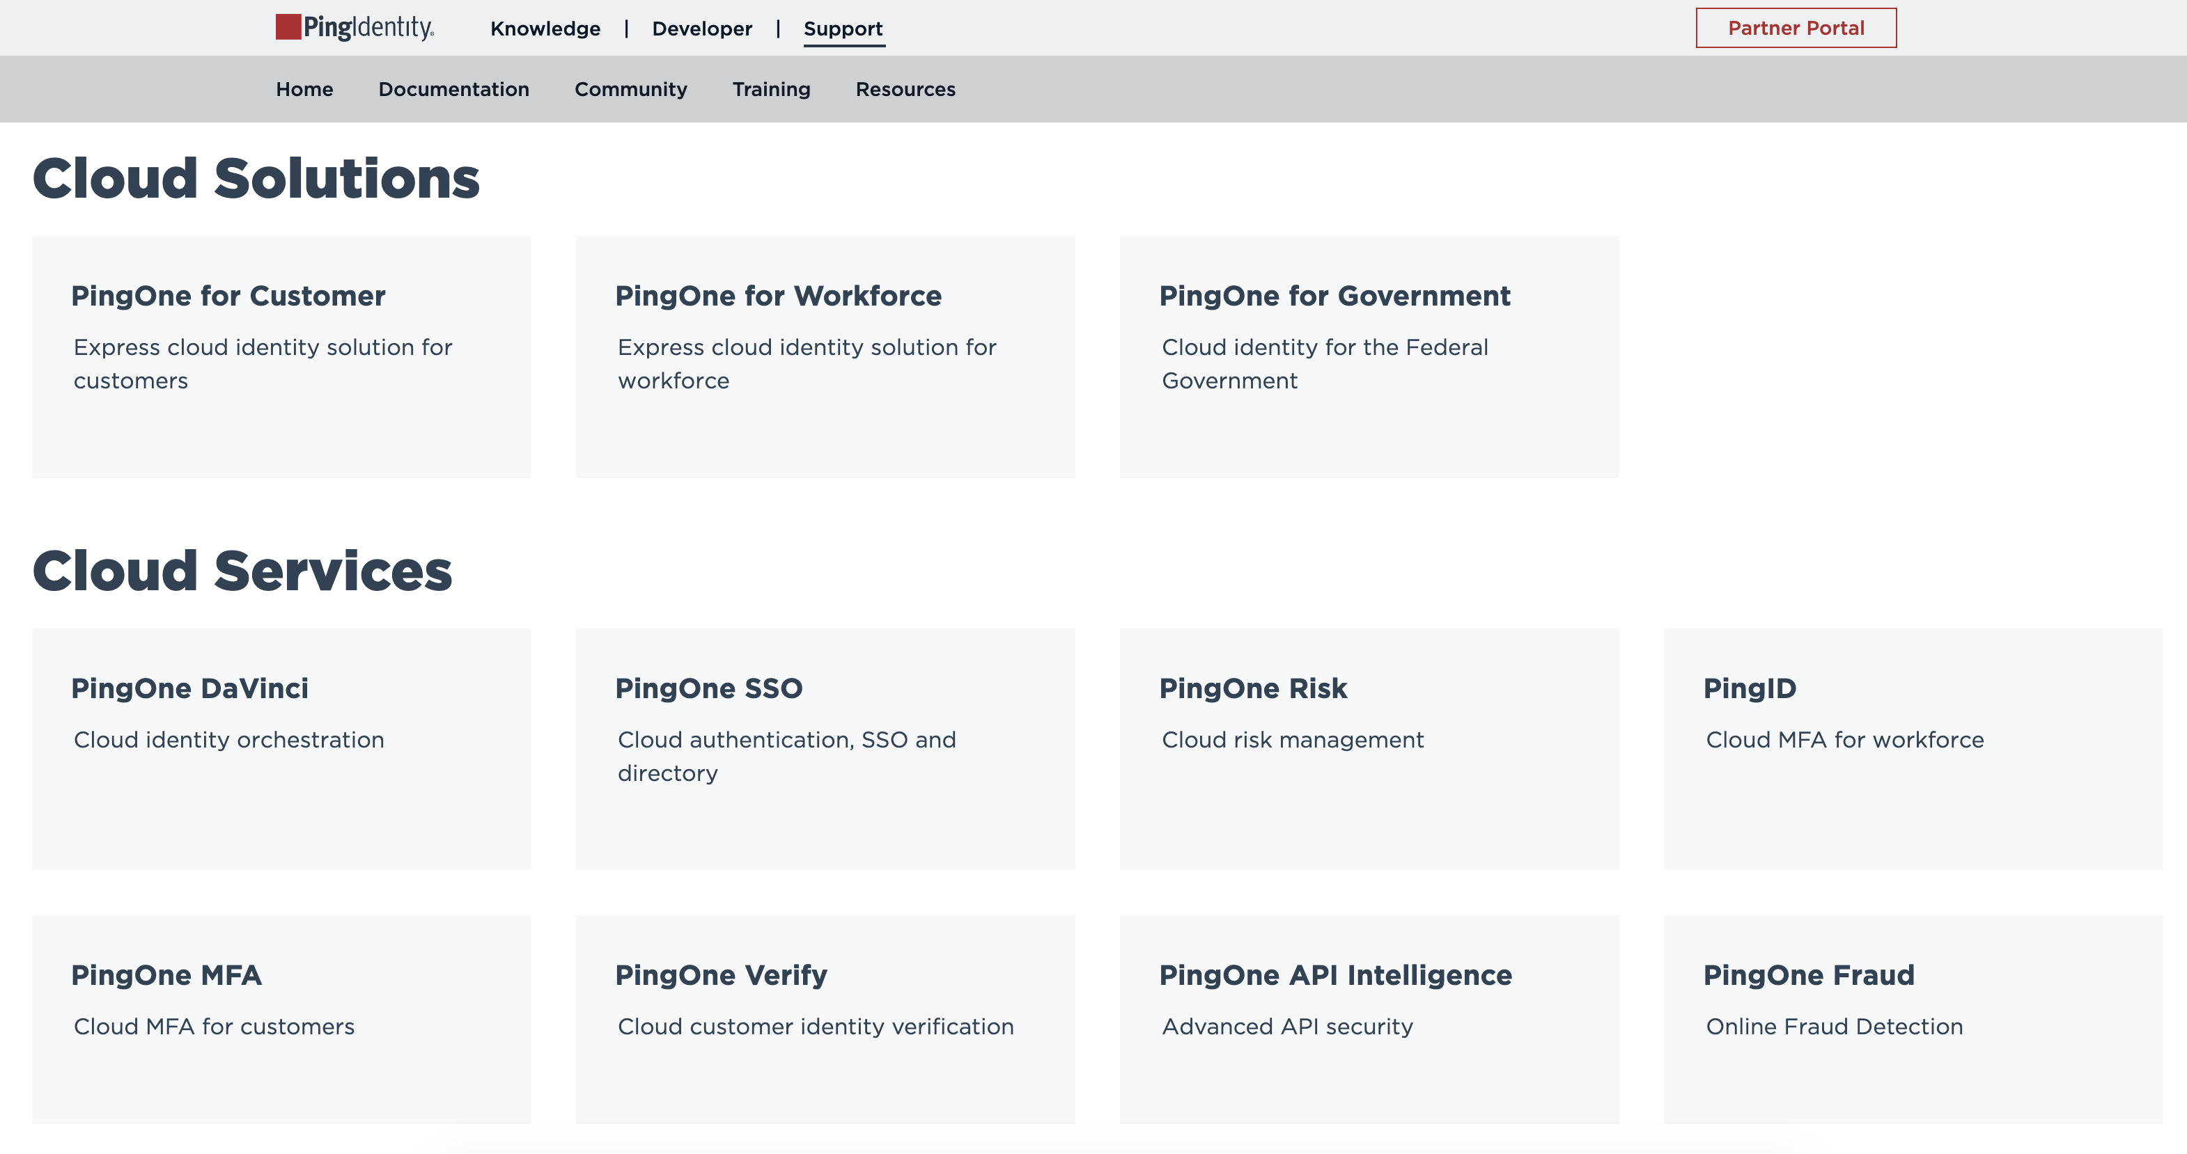2187x1154 pixels.
Task: Open the PingOne DaVinci card
Action: (x=281, y=749)
